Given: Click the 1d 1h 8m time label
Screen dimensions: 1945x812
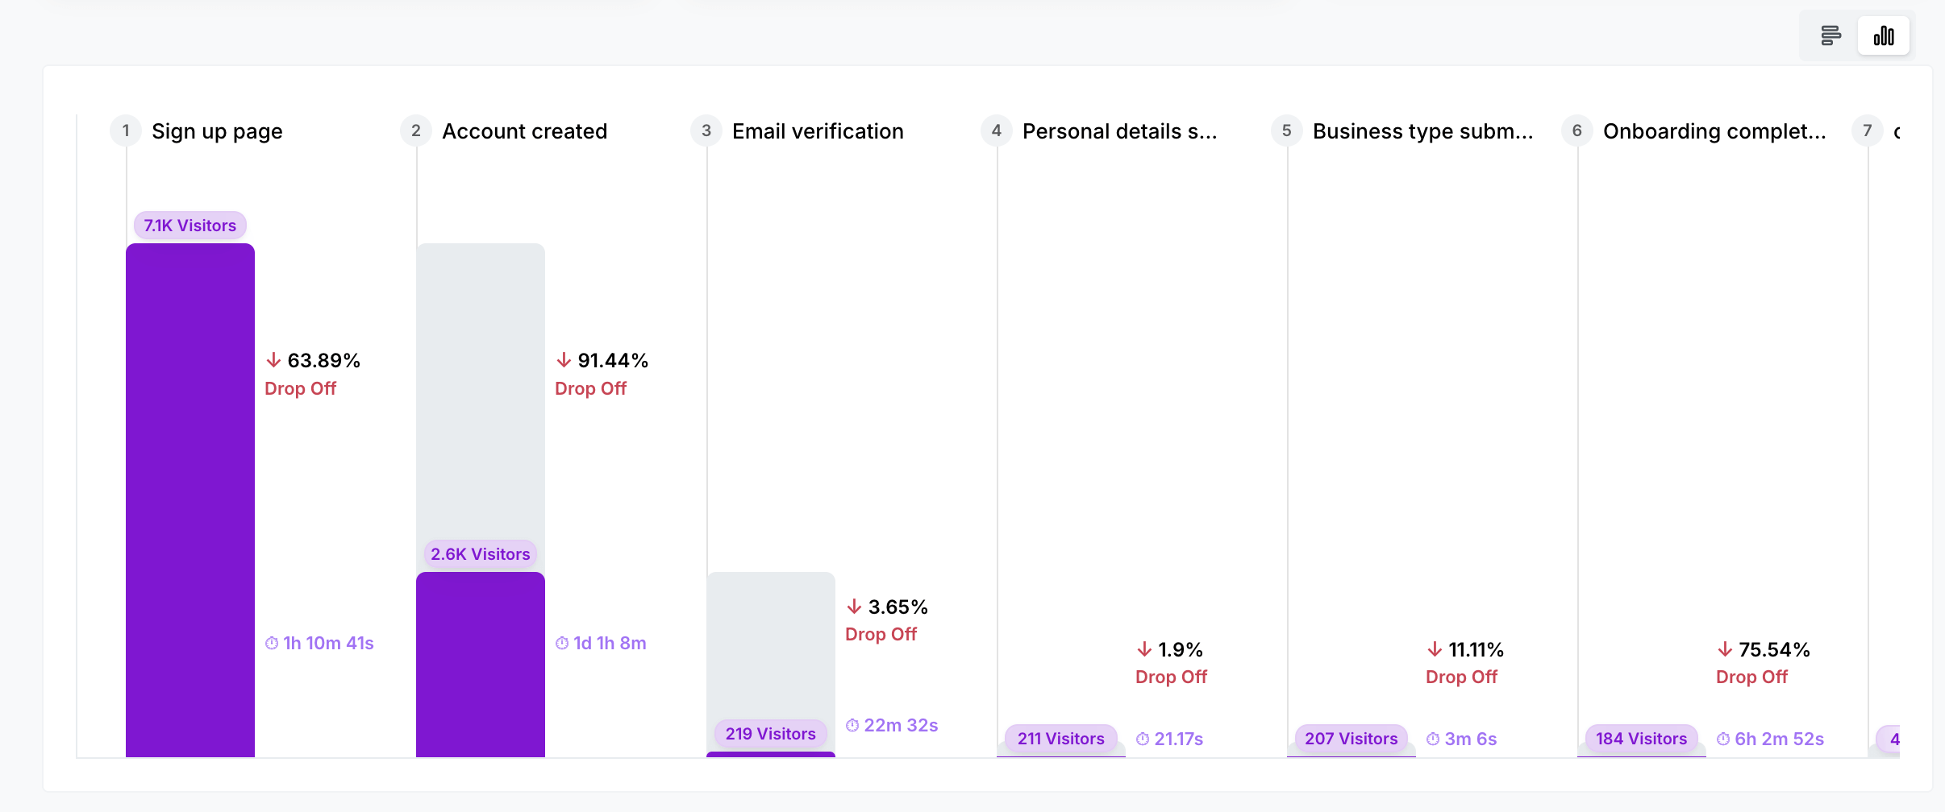Looking at the screenshot, I should (x=602, y=643).
